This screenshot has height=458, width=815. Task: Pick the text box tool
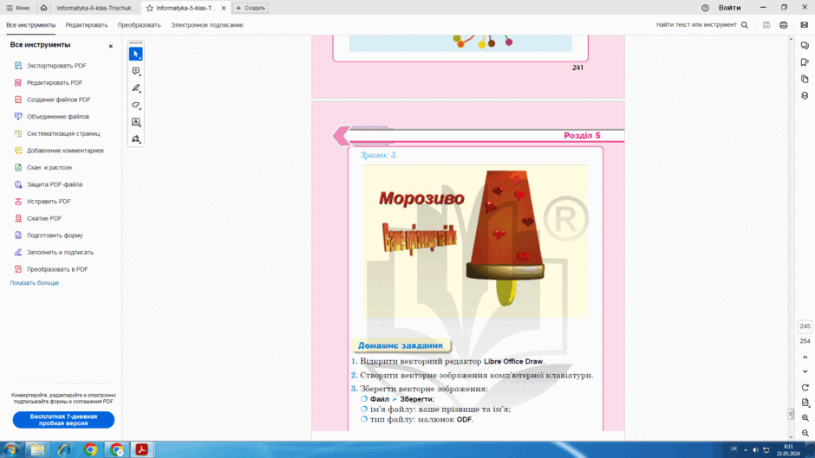(x=135, y=122)
